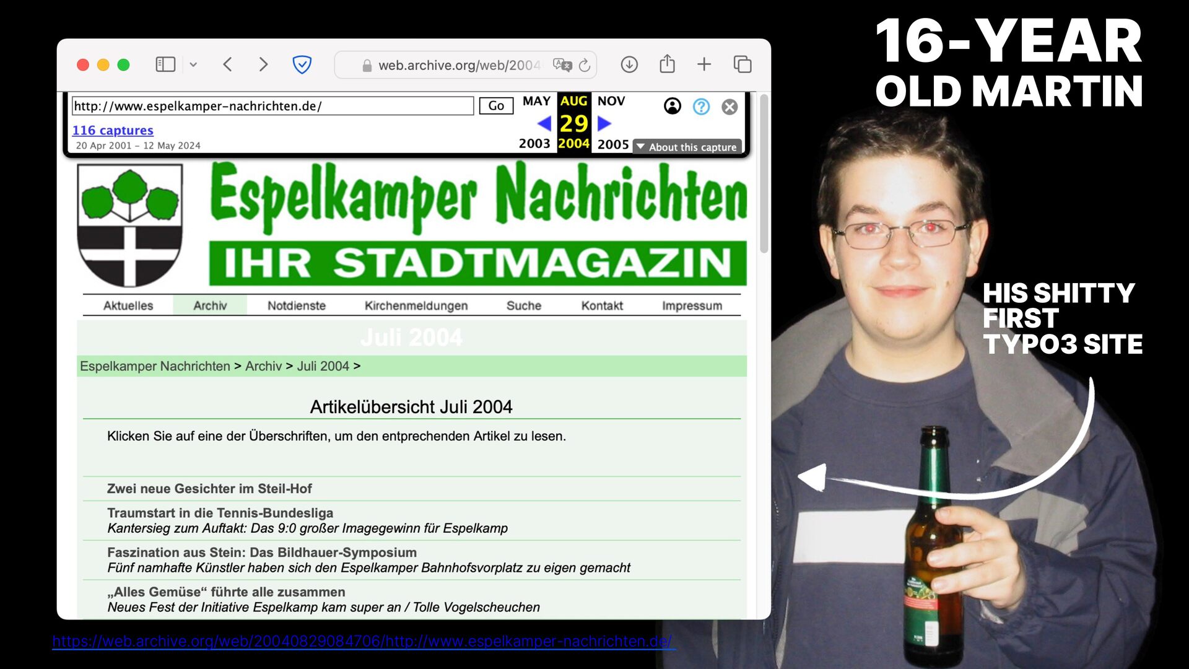The image size is (1189, 669).
Task: Click the share icon in toolbar
Action: coord(667,64)
